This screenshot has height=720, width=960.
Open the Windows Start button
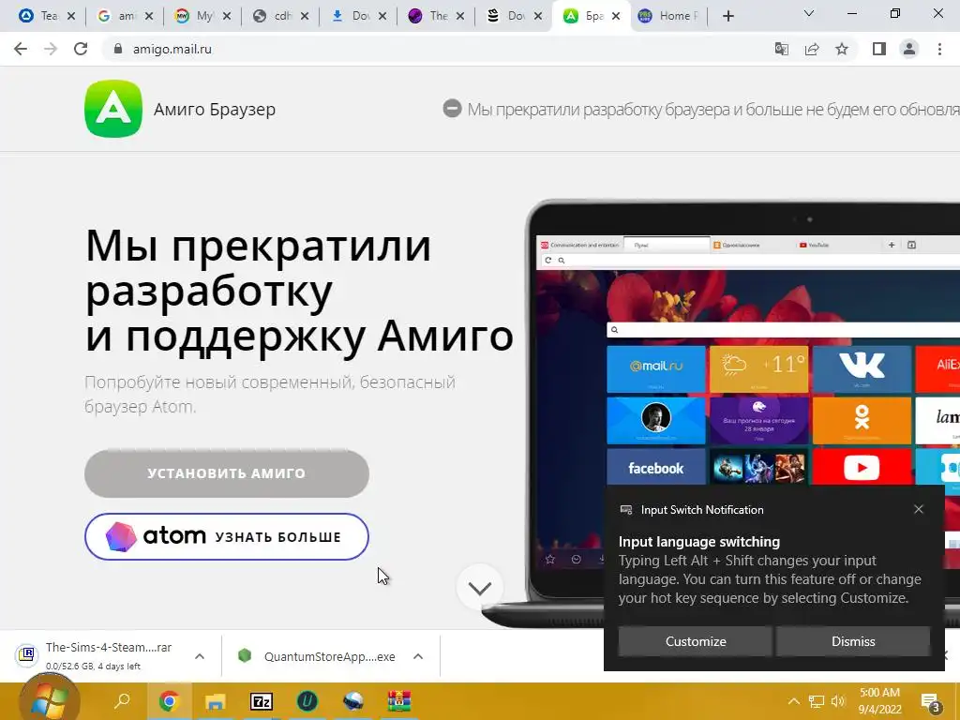click(x=49, y=701)
